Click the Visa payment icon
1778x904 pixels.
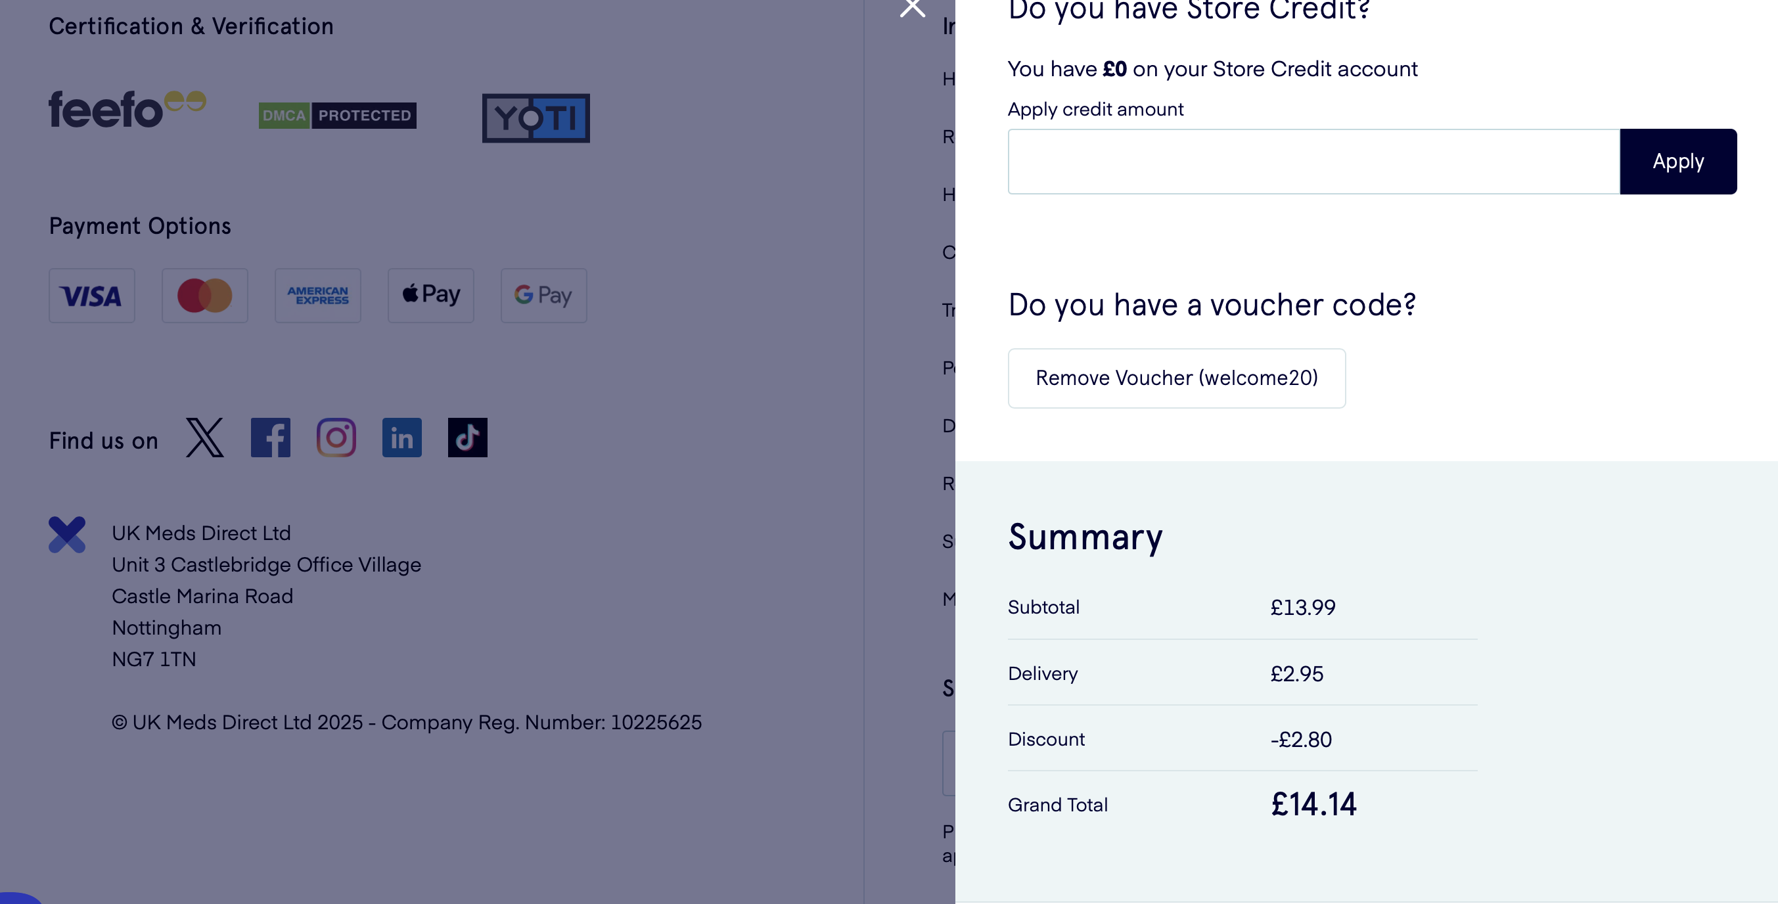(x=92, y=296)
